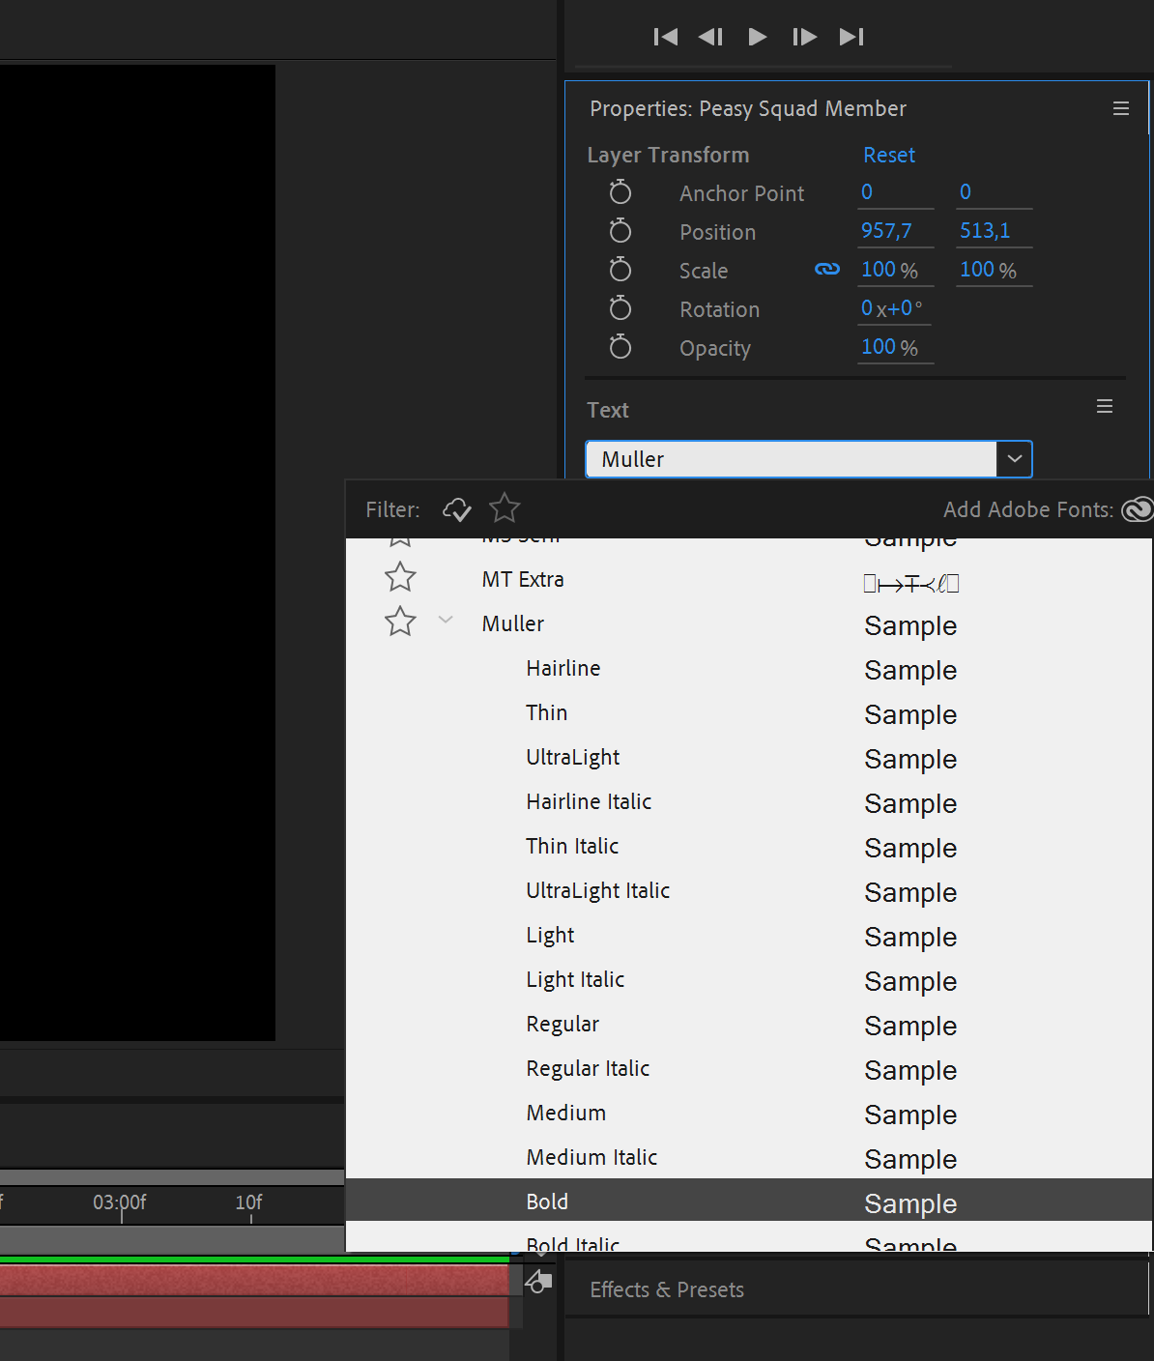
Task: Toggle the favorites filter star
Action: [x=504, y=507]
